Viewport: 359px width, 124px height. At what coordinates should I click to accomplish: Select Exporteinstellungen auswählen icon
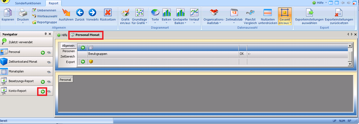(x=309, y=13)
